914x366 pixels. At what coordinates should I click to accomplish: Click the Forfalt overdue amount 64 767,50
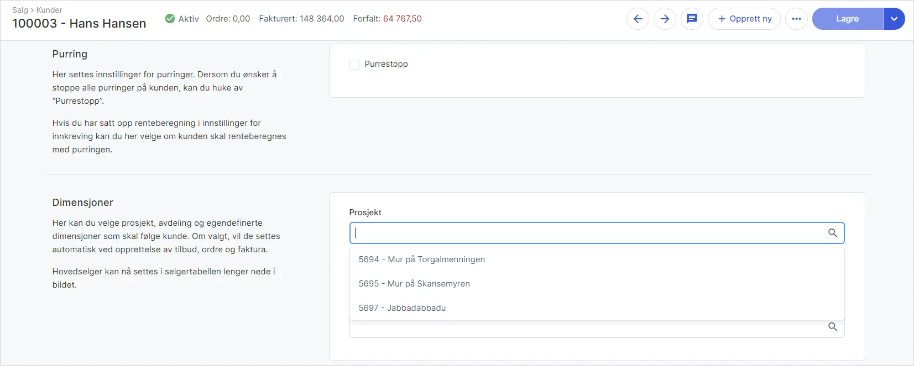click(402, 19)
